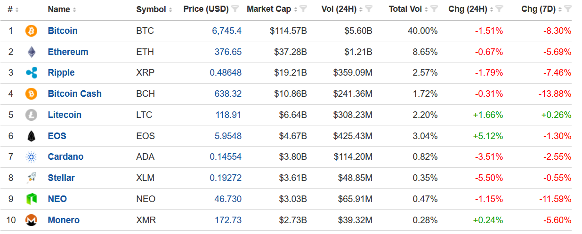Click the Monero orange logo icon
This screenshot has width=582, height=234.
point(31,220)
